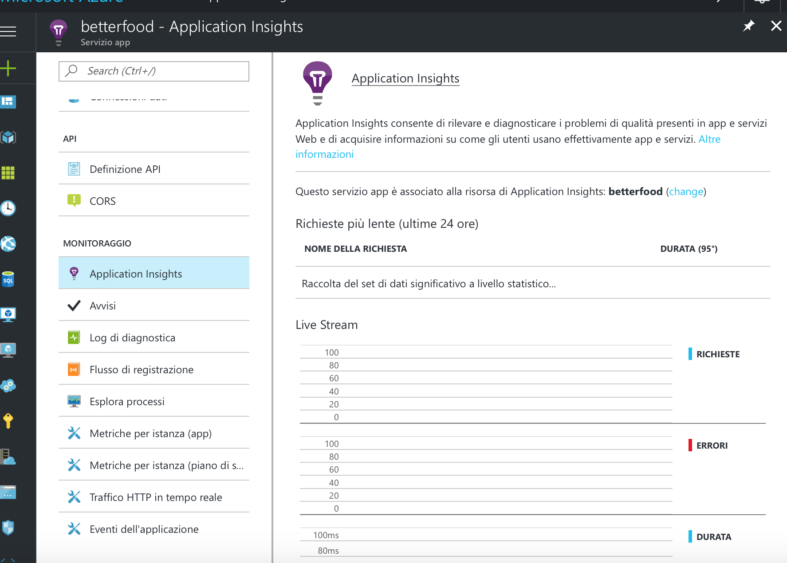
Task: Click the tools icon beside Eventi dell'applicazione
Action: (74, 529)
